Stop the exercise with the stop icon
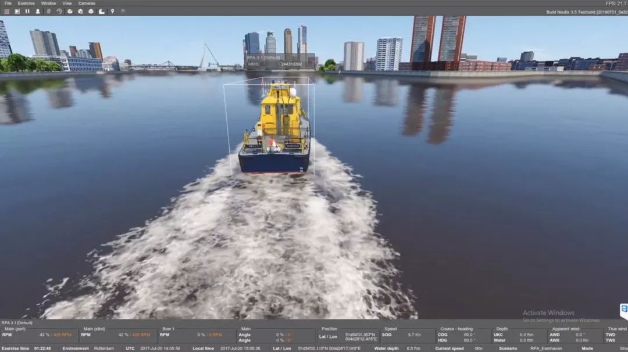This screenshot has height=352, width=628. 6,11
